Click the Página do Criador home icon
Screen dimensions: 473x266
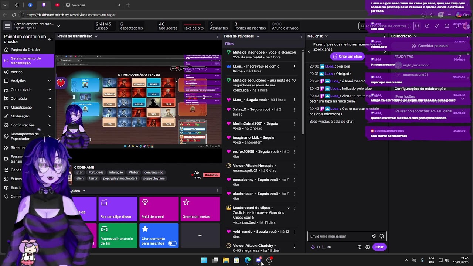pos(6,50)
